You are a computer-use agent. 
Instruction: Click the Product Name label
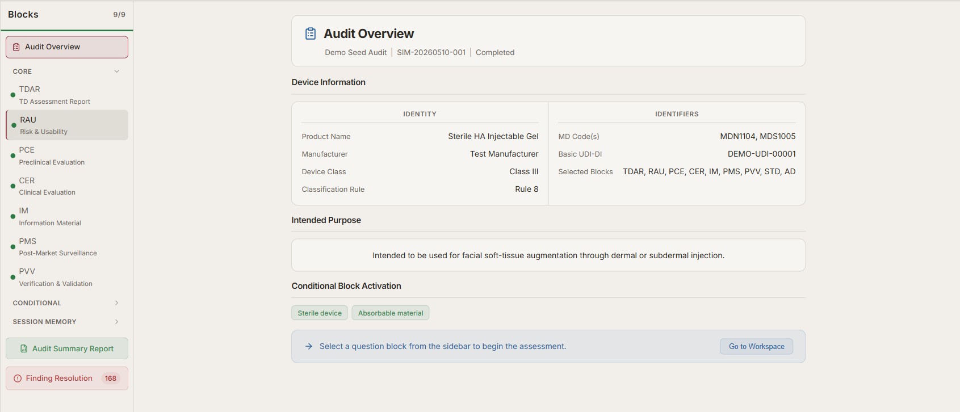coord(326,137)
